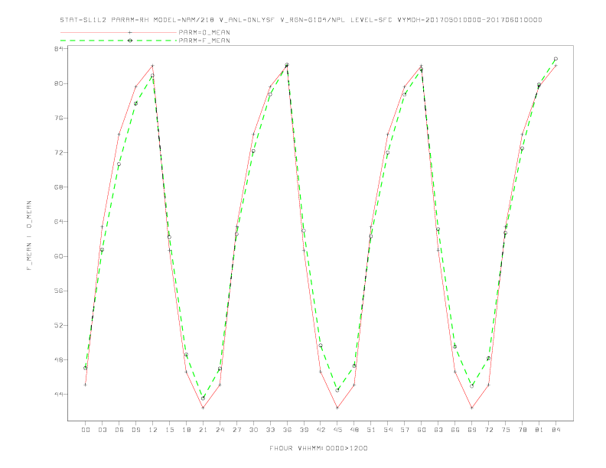Click x-axis tick label 30
Viewport: 606px width, 468px height.
coord(253,430)
